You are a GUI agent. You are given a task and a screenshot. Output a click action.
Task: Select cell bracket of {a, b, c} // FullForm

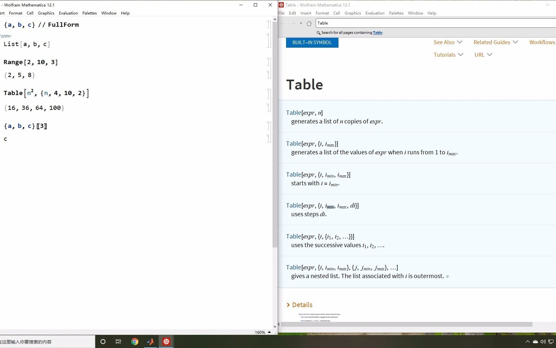(269, 24)
